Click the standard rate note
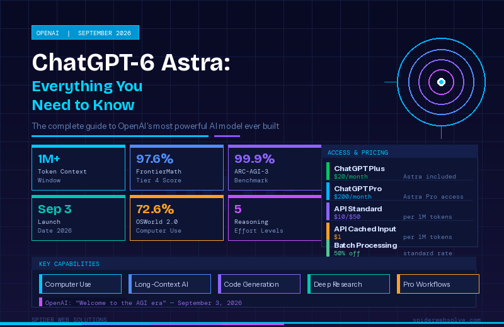This screenshot has height=327, width=504. 428,253
